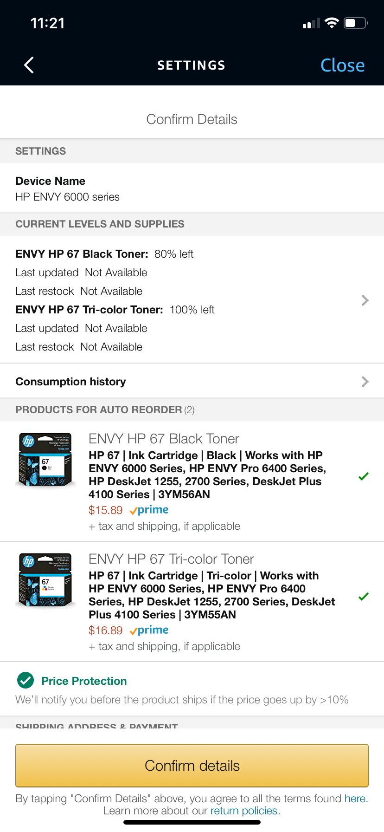384x832 pixels.
Task: Select the Prime badge next to $15.89
Action: coord(148,510)
